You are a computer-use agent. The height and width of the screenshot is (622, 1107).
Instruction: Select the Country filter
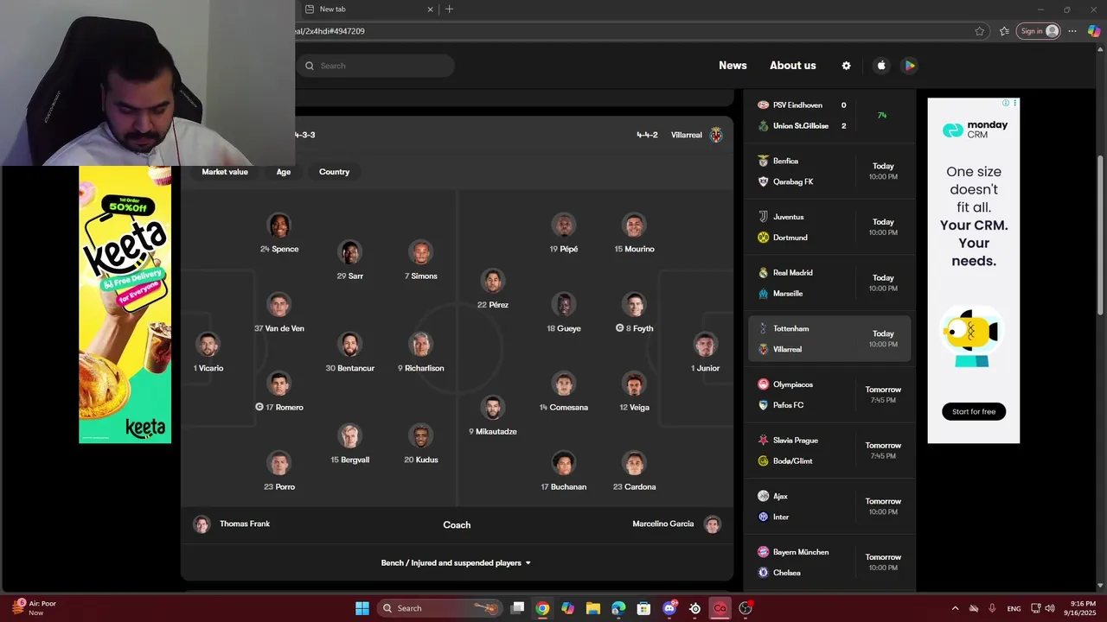(x=334, y=172)
